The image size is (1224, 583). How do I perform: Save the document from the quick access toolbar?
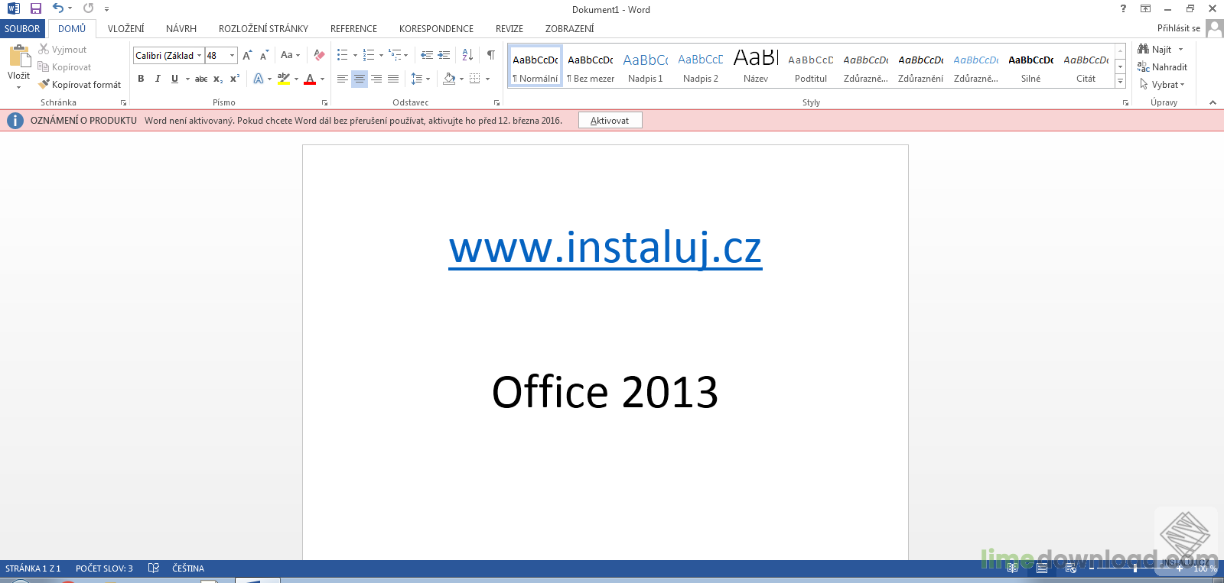point(36,8)
